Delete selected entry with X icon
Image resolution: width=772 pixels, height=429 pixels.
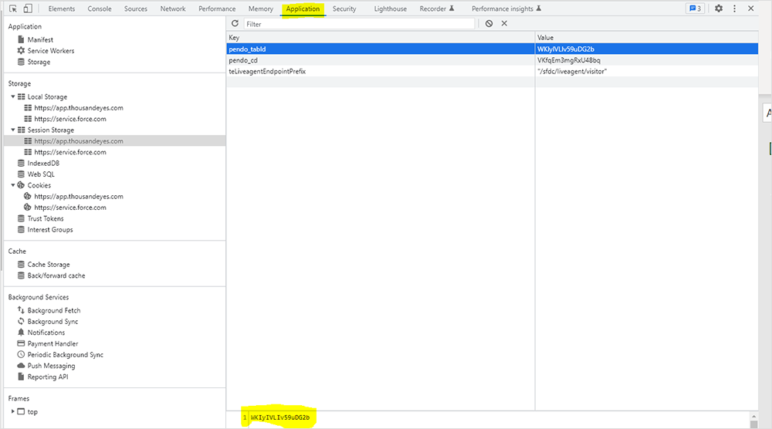click(505, 24)
